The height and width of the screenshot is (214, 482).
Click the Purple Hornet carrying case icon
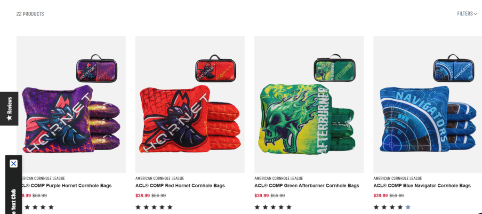click(x=96, y=69)
